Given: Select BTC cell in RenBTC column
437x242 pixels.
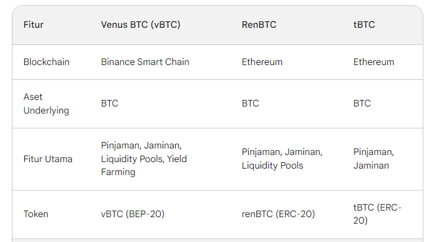Looking at the screenshot, I should (251, 104).
